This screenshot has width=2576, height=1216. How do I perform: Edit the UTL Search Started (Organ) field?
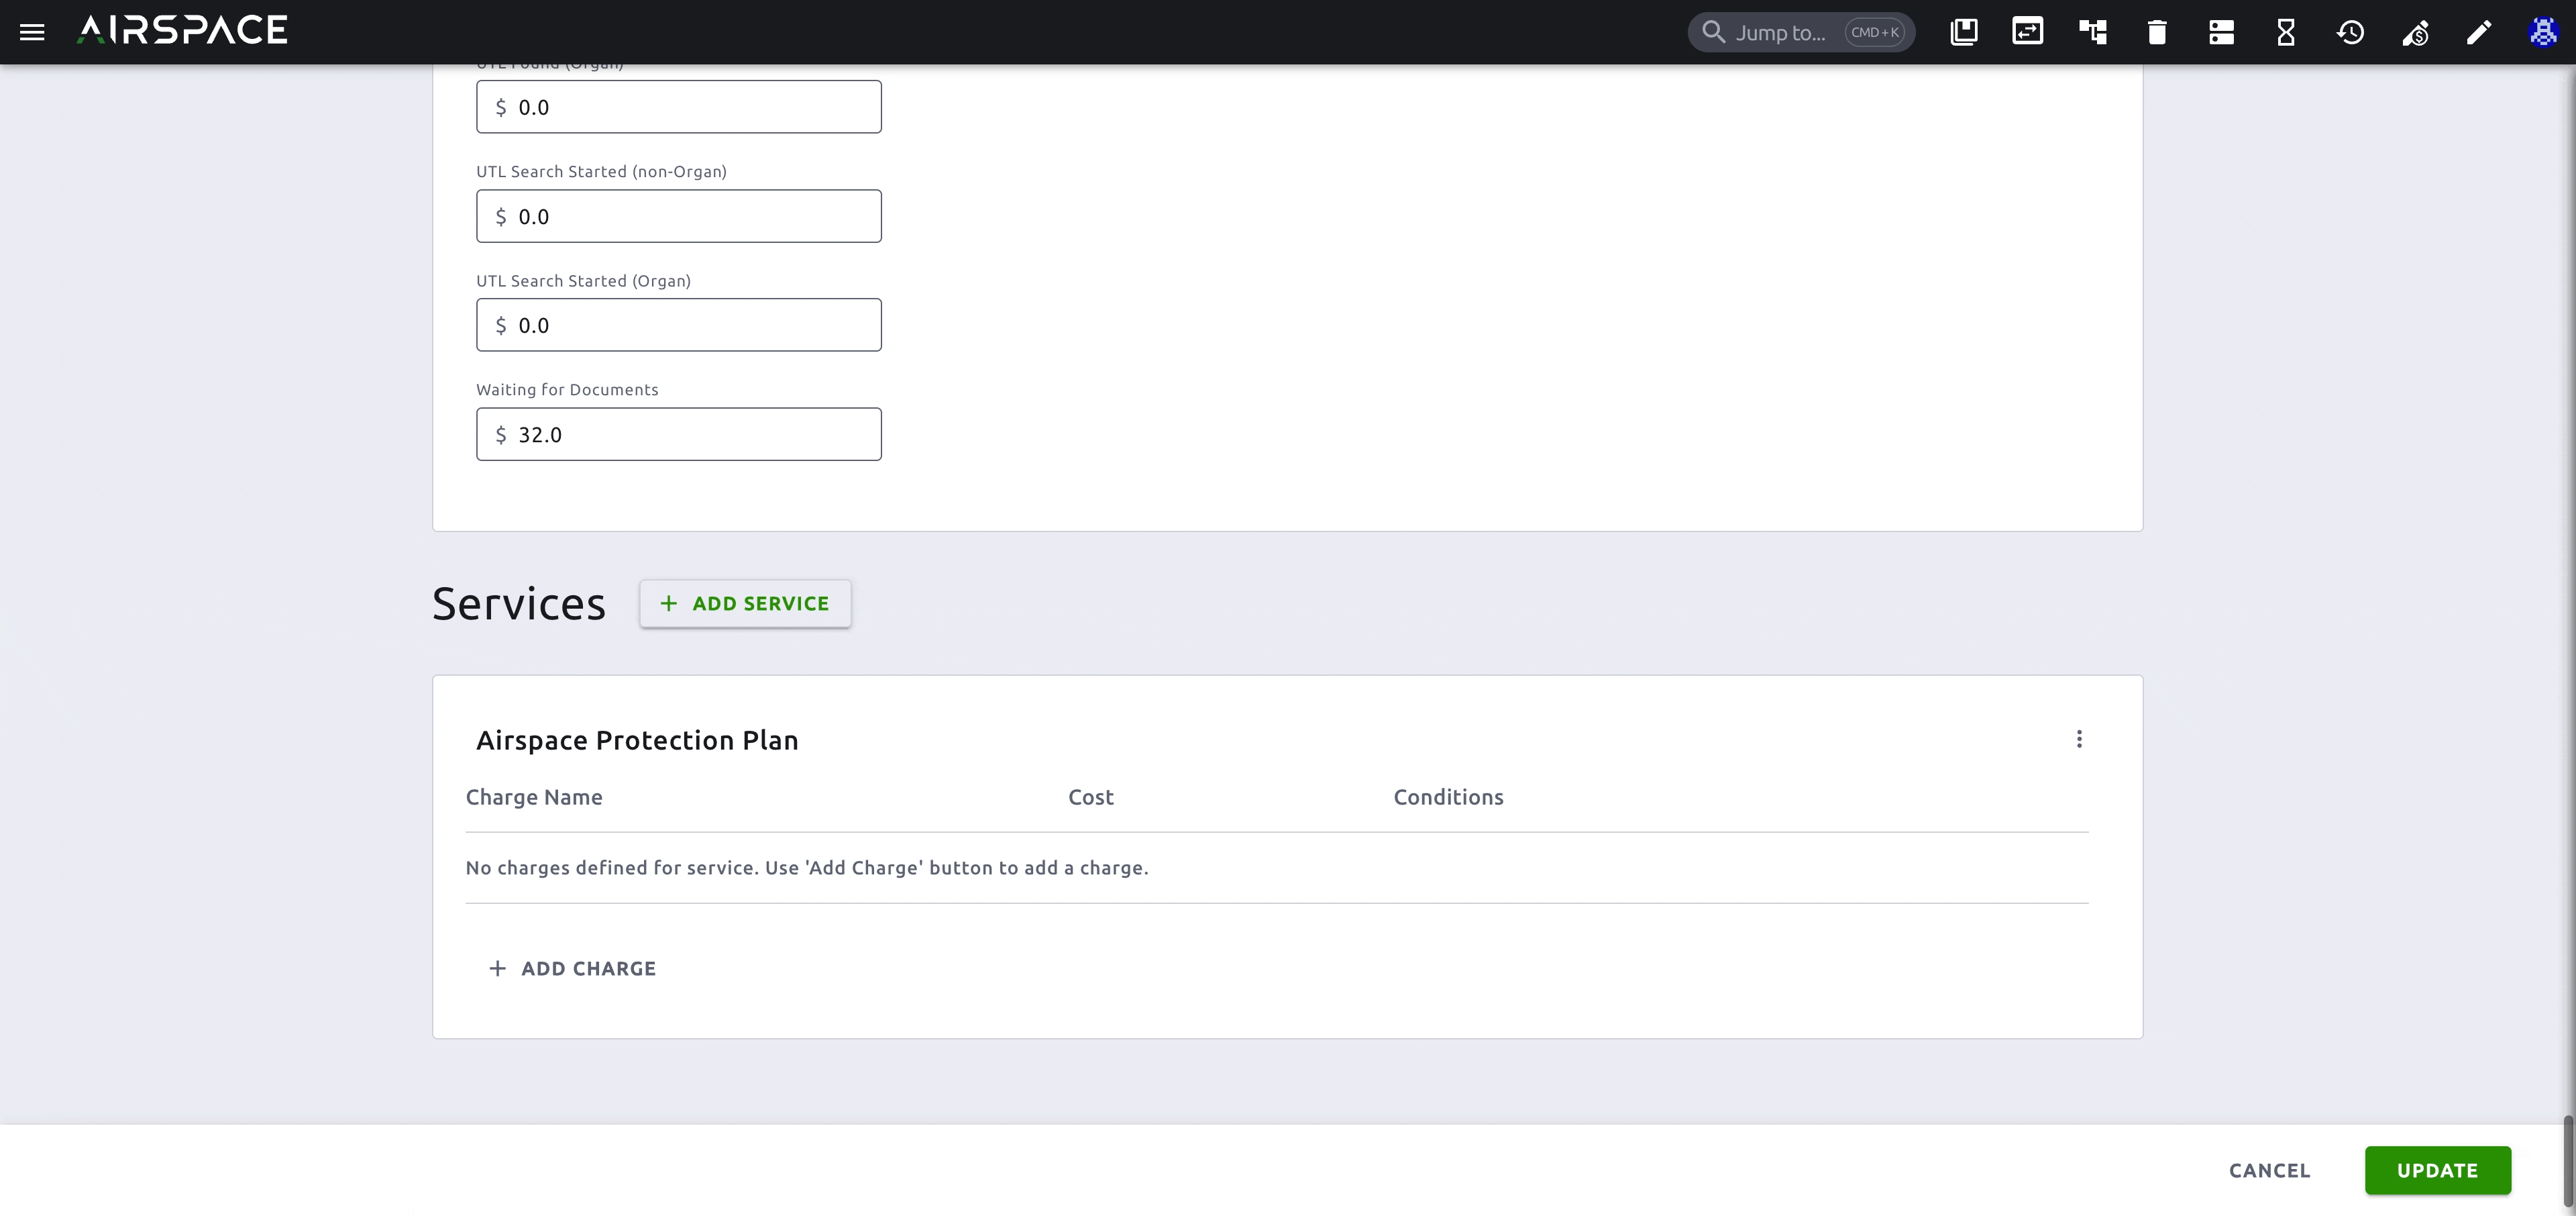pos(679,325)
